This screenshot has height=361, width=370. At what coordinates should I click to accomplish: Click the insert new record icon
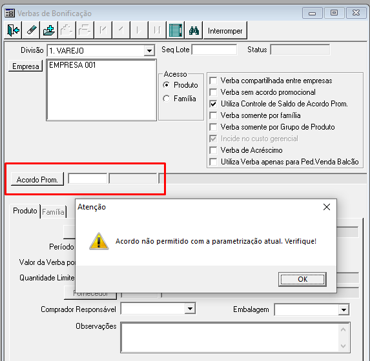49,30
